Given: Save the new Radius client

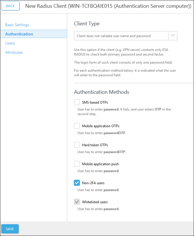Looking at the screenshot, I should coord(10,229).
